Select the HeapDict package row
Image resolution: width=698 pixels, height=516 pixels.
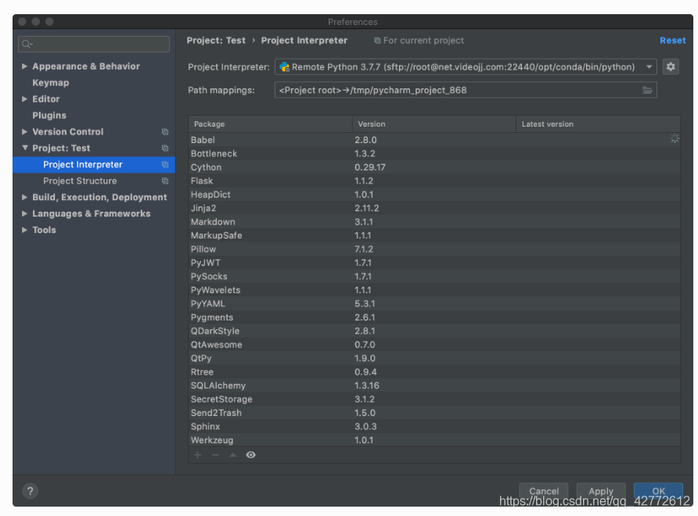pos(434,195)
